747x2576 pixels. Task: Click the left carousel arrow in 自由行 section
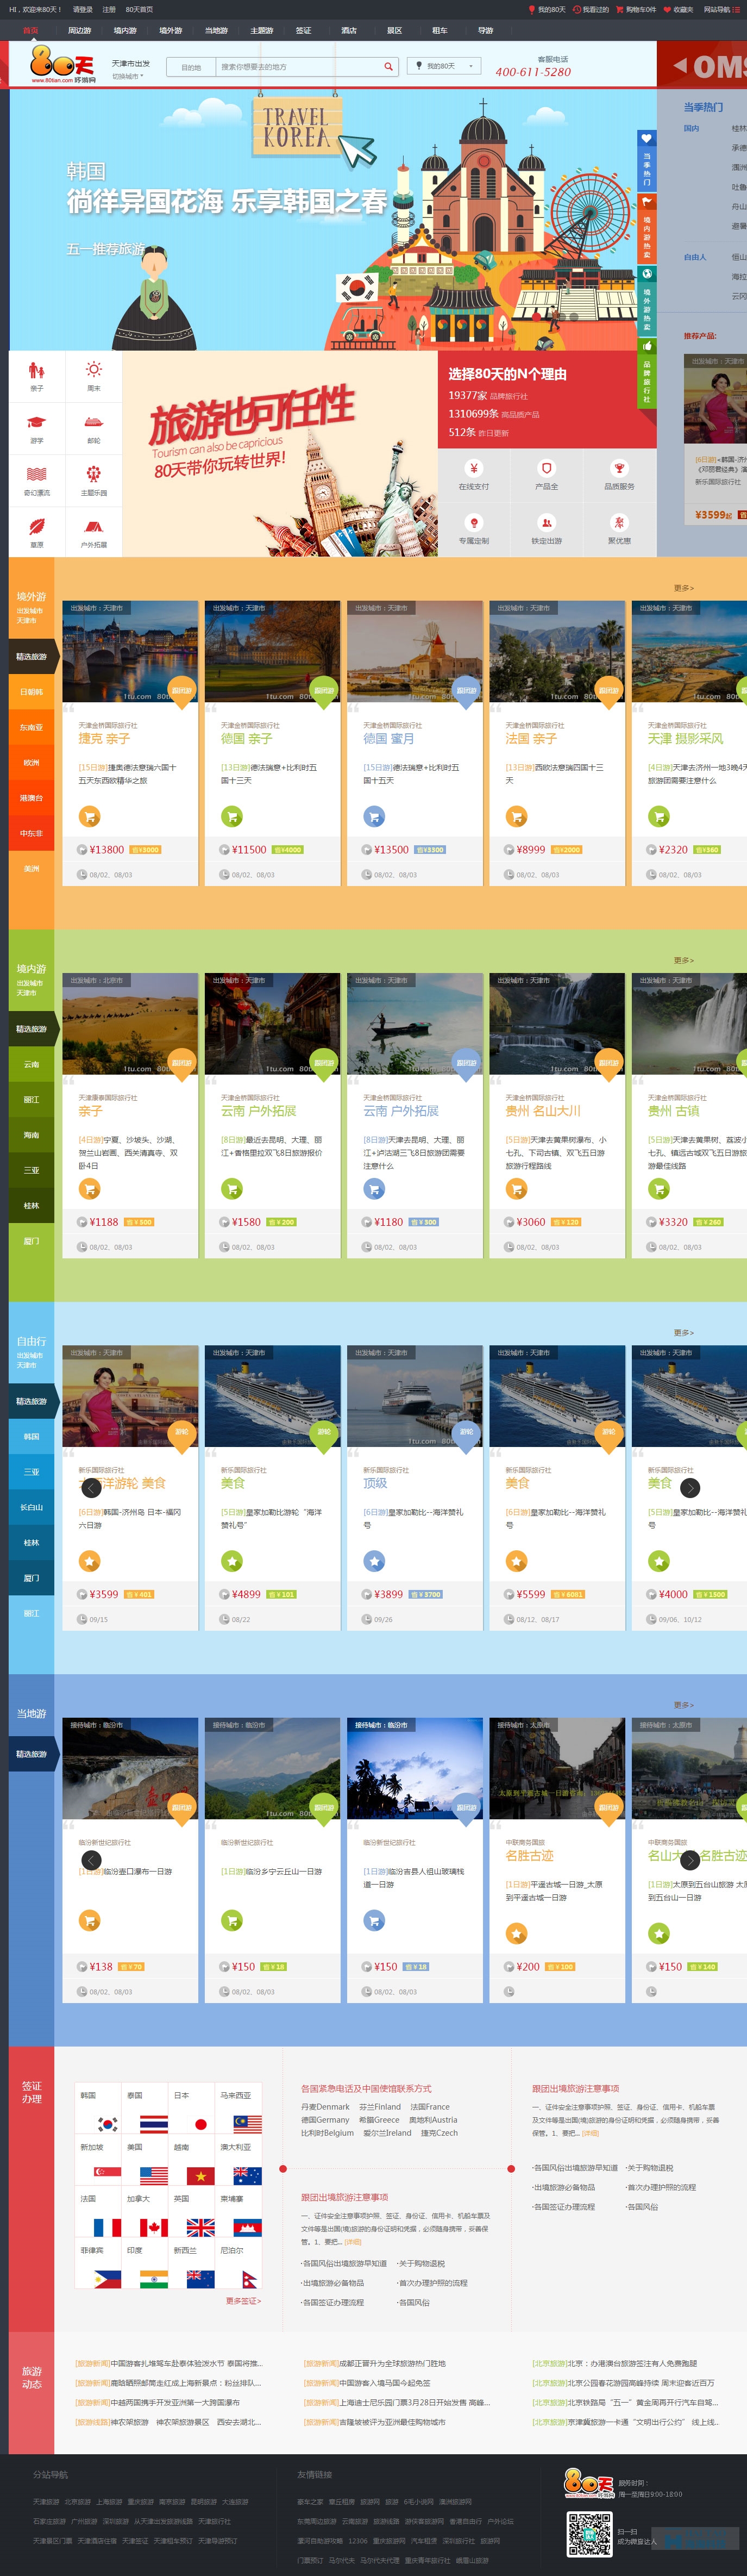91,1488
